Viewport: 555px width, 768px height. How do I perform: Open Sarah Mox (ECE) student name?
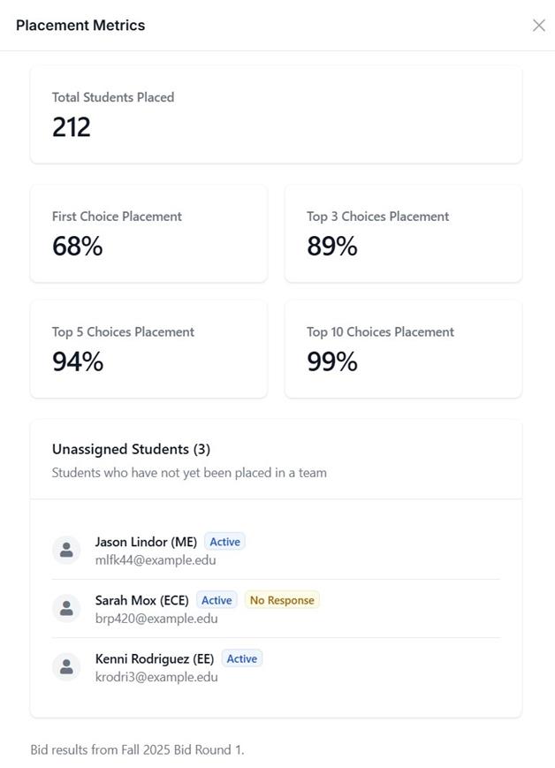coord(142,600)
